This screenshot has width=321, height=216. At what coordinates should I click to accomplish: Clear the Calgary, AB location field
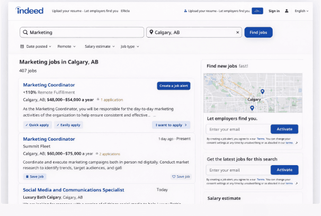point(237,32)
